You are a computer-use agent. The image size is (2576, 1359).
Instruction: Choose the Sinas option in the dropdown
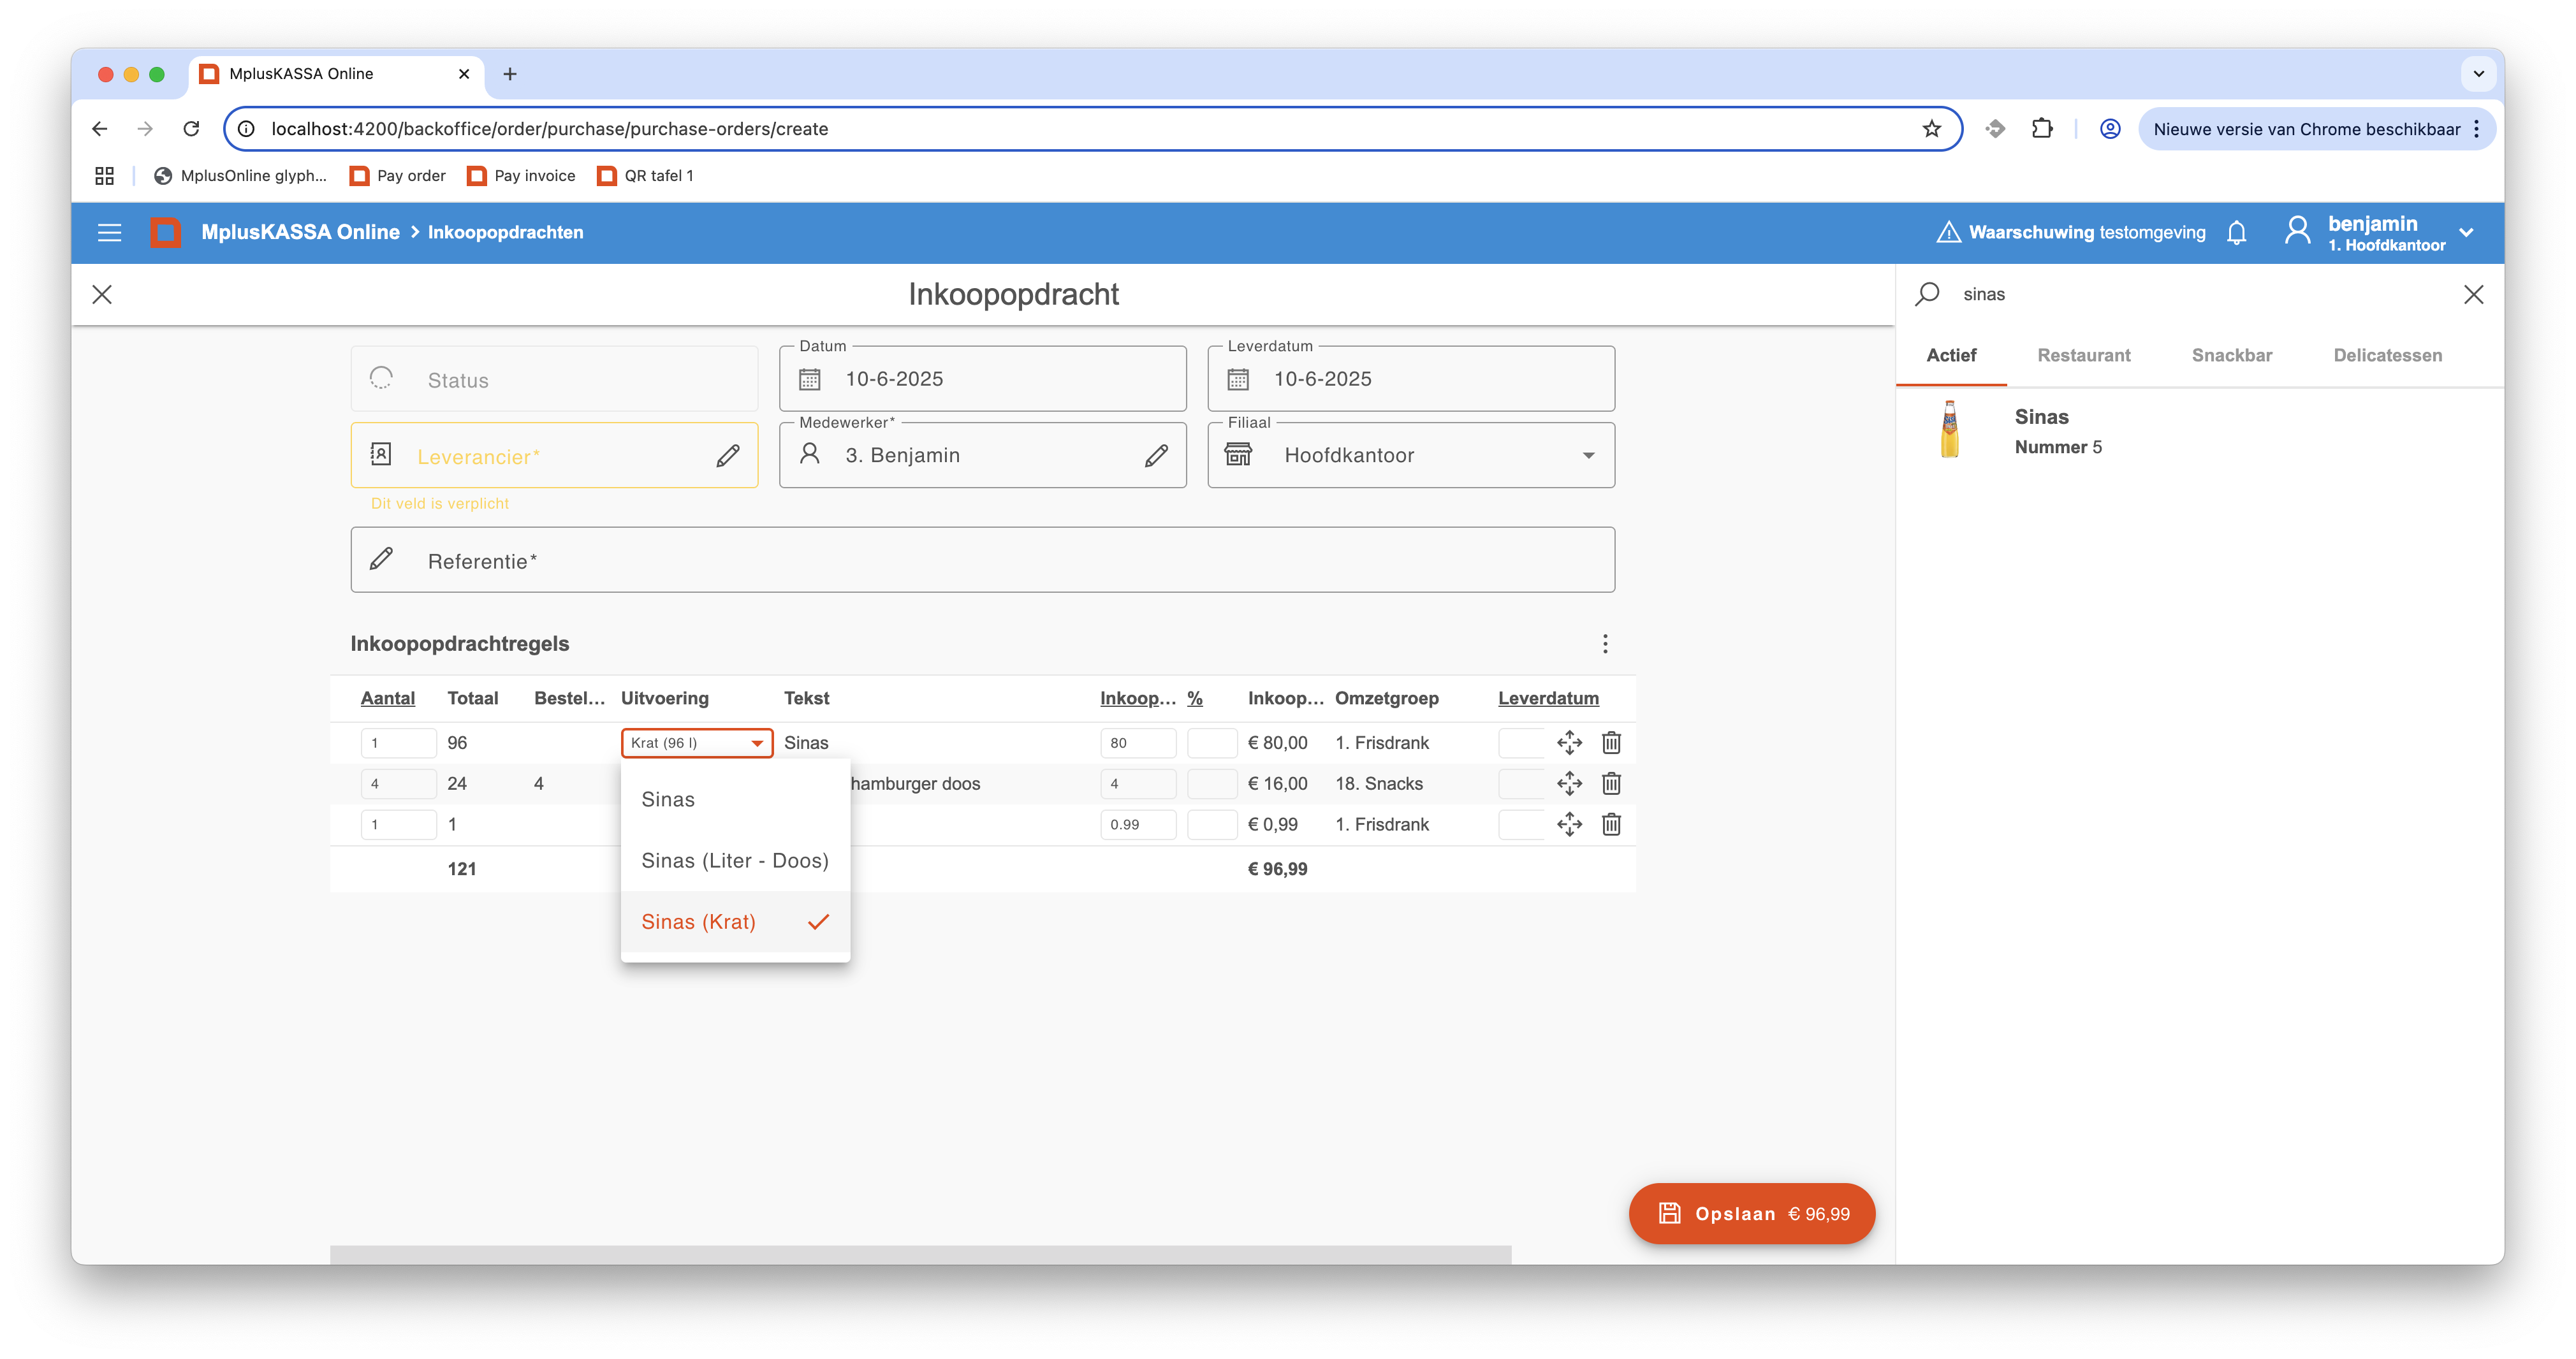pyautogui.click(x=735, y=800)
